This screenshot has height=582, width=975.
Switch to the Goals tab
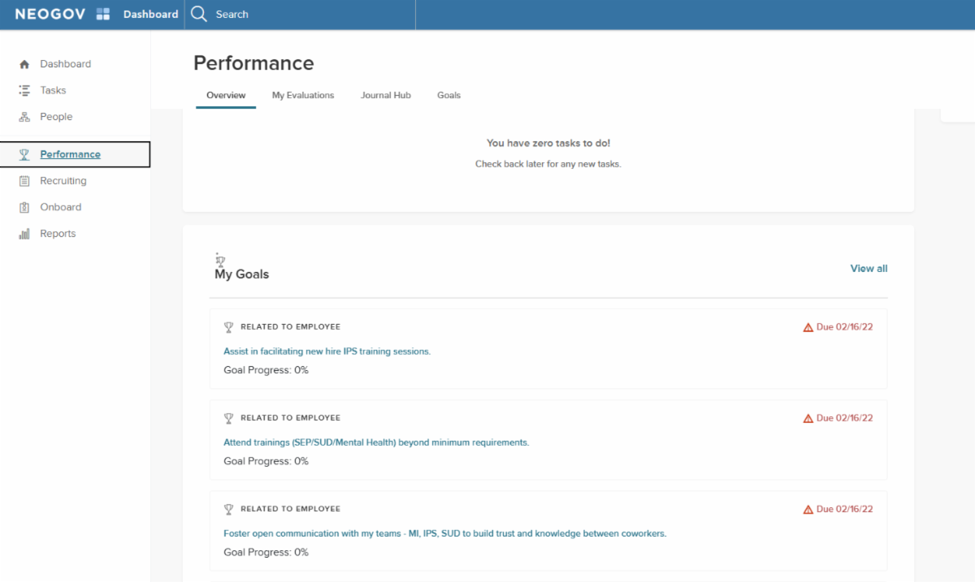click(448, 95)
